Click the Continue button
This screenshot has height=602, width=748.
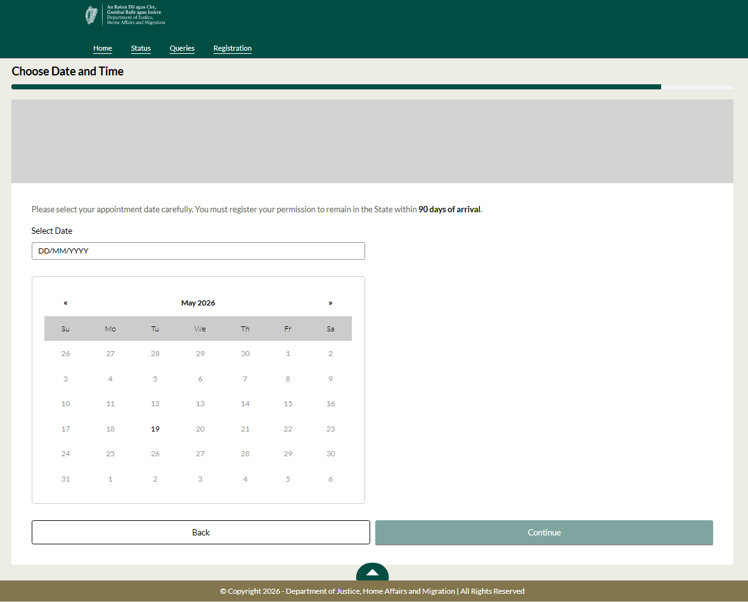point(545,532)
